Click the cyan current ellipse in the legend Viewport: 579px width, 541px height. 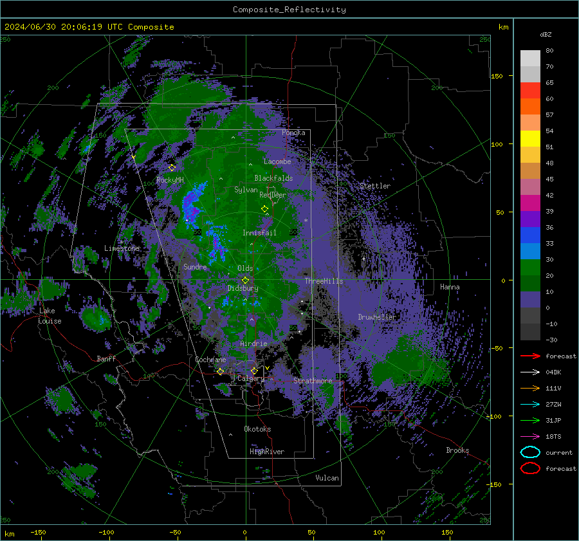(x=530, y=452)
